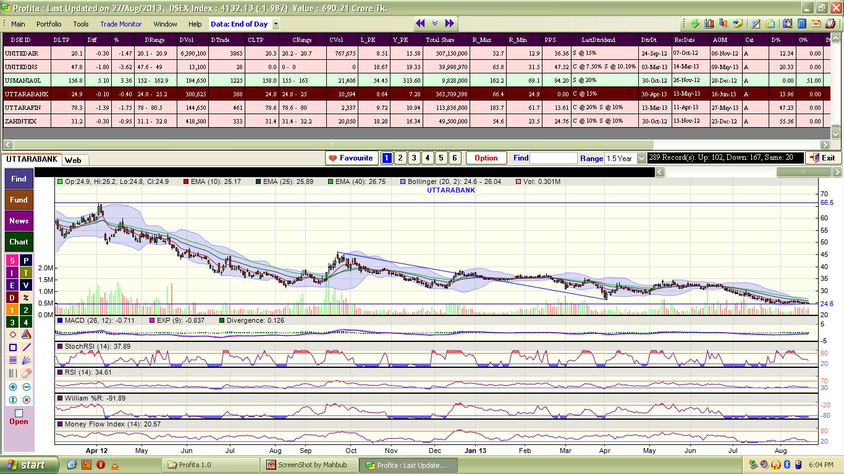Open the notepad with pencil toolbar icon
Screen dimensions: 844x474
click(x=756, y=23)
